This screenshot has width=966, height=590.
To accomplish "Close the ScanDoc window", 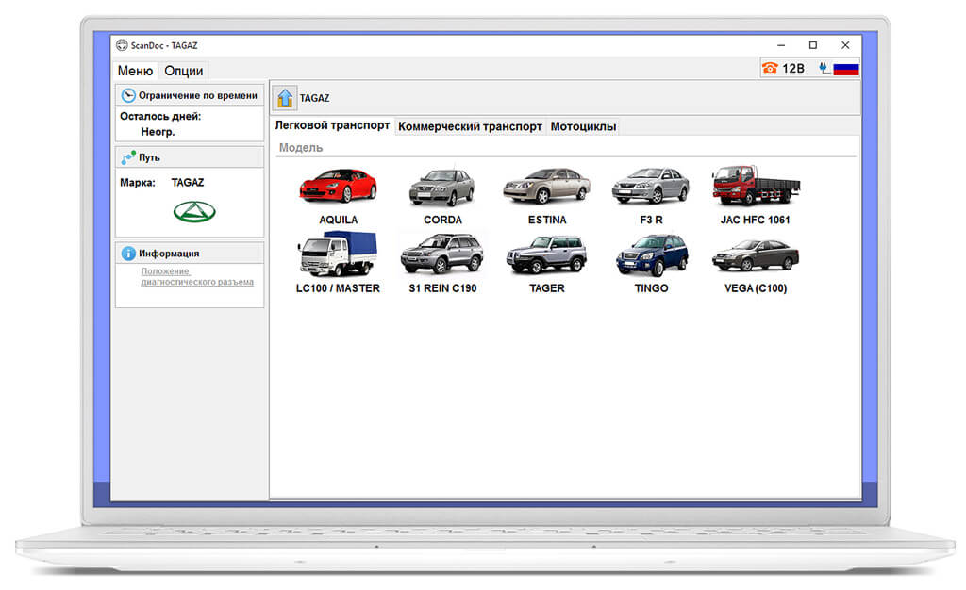I will pos(845,45).
